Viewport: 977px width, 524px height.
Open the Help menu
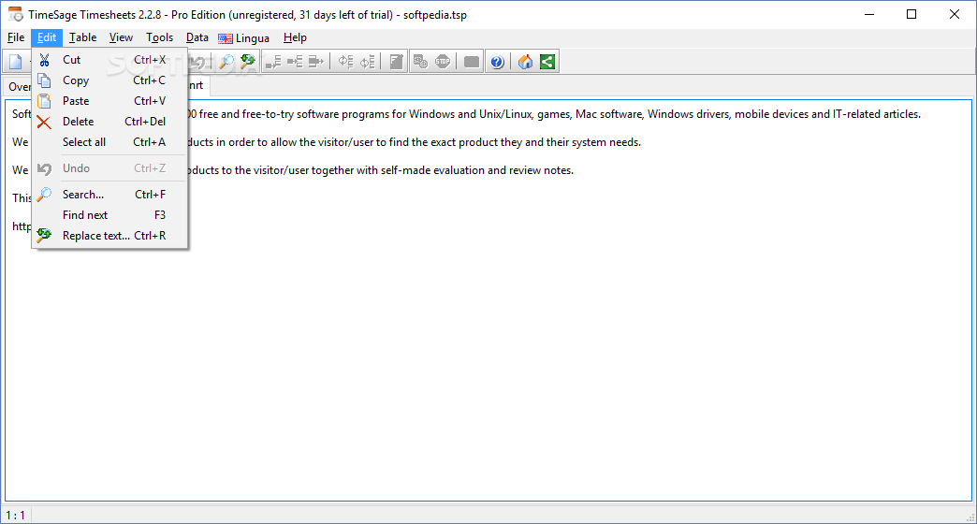click(296, 38)
